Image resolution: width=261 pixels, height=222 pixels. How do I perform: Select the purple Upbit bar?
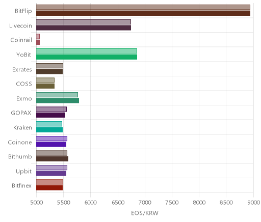point(51,174)
